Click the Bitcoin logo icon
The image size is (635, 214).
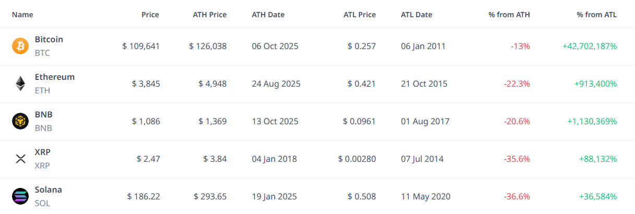[x=20, y=46]
